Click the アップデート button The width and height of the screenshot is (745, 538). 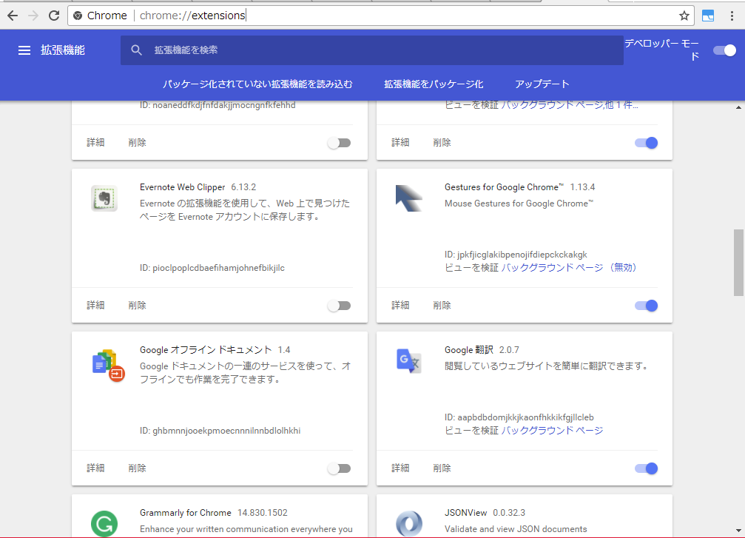[542, 84]
